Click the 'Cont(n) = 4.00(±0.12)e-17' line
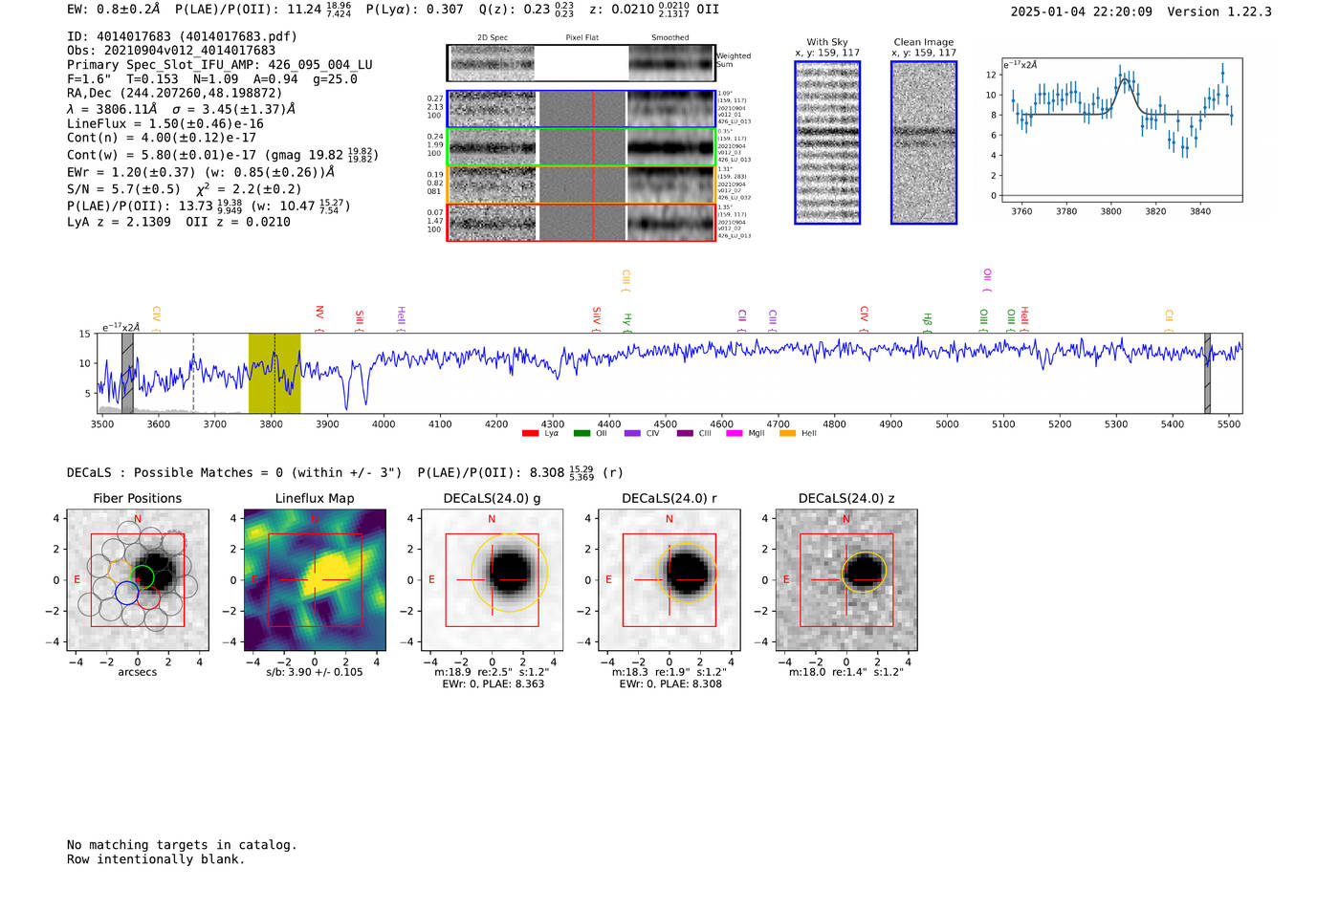Viewport: 1339px width, 911px height. (162, 138)
